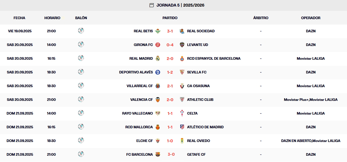This screenshot has width=347, height=162.
Task: Click Movistar LALIGA operator for Real Madrid match
Action: coord(311,59)
